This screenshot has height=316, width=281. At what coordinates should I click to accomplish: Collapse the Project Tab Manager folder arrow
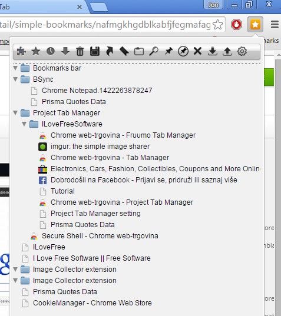pos(15,112)
